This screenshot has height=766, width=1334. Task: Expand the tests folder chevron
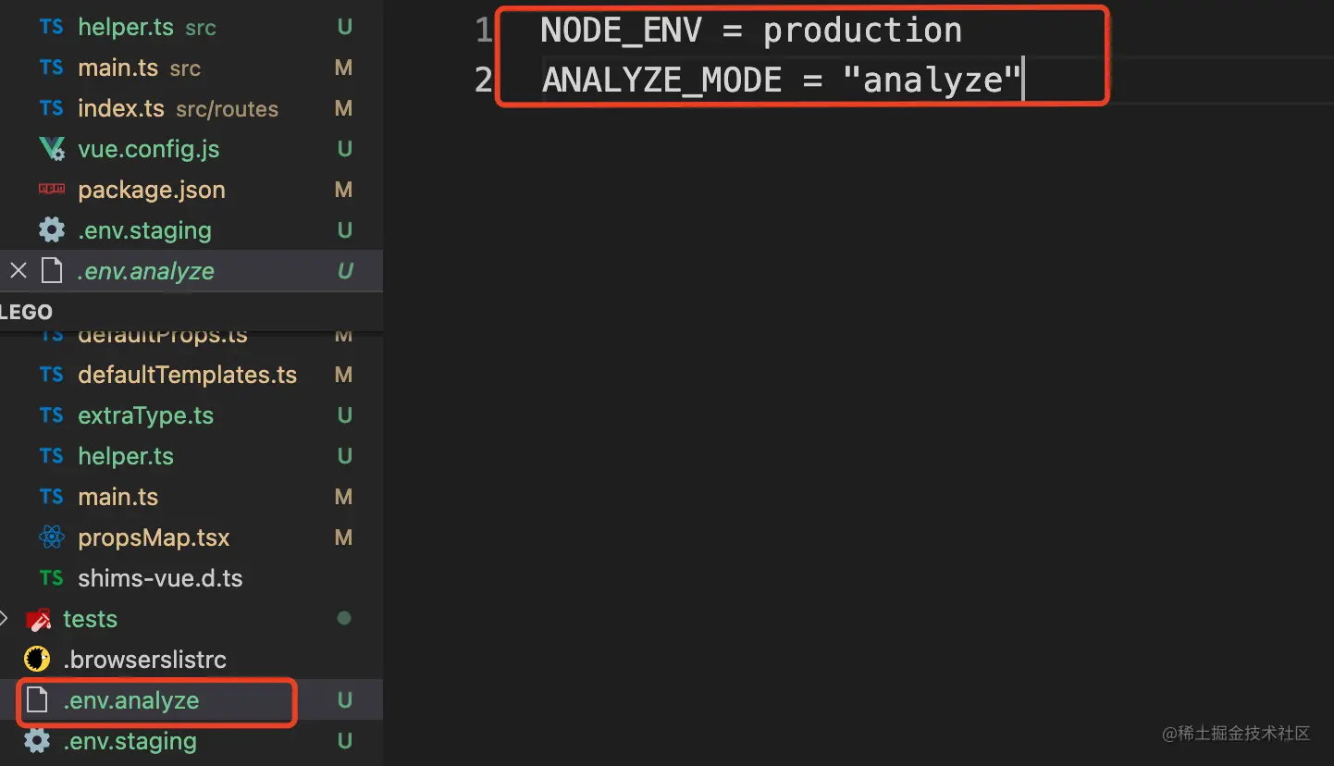tap(6, 618)
